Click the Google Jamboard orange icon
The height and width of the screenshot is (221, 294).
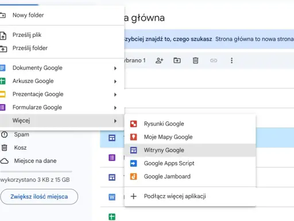[x=133, y=177]
